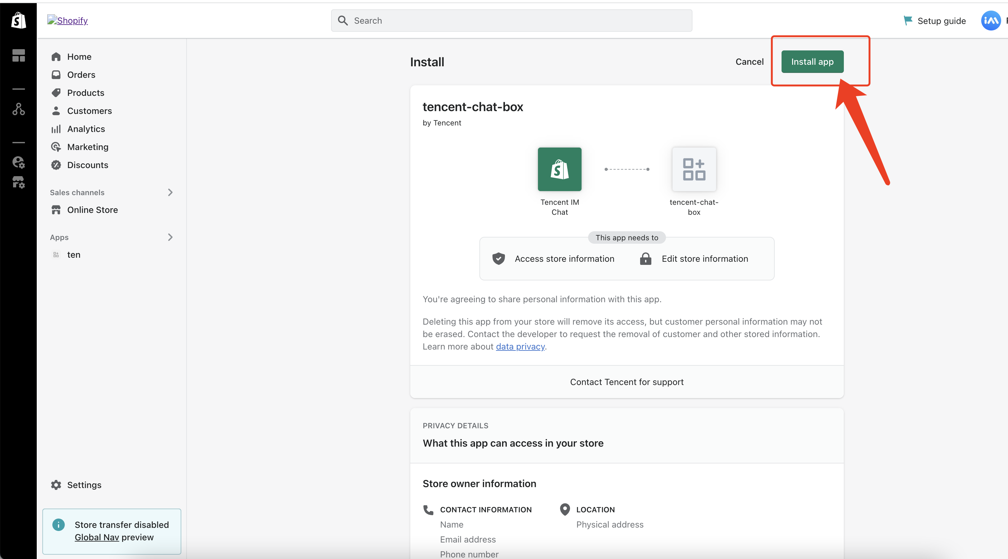Click the green Install app button
The height and width of the screenshot is (559, 1008).
[812, 62]
